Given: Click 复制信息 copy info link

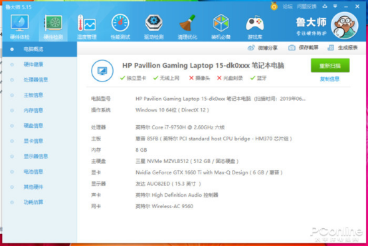Looking at the screenshot, I should [x=329, y=79].
